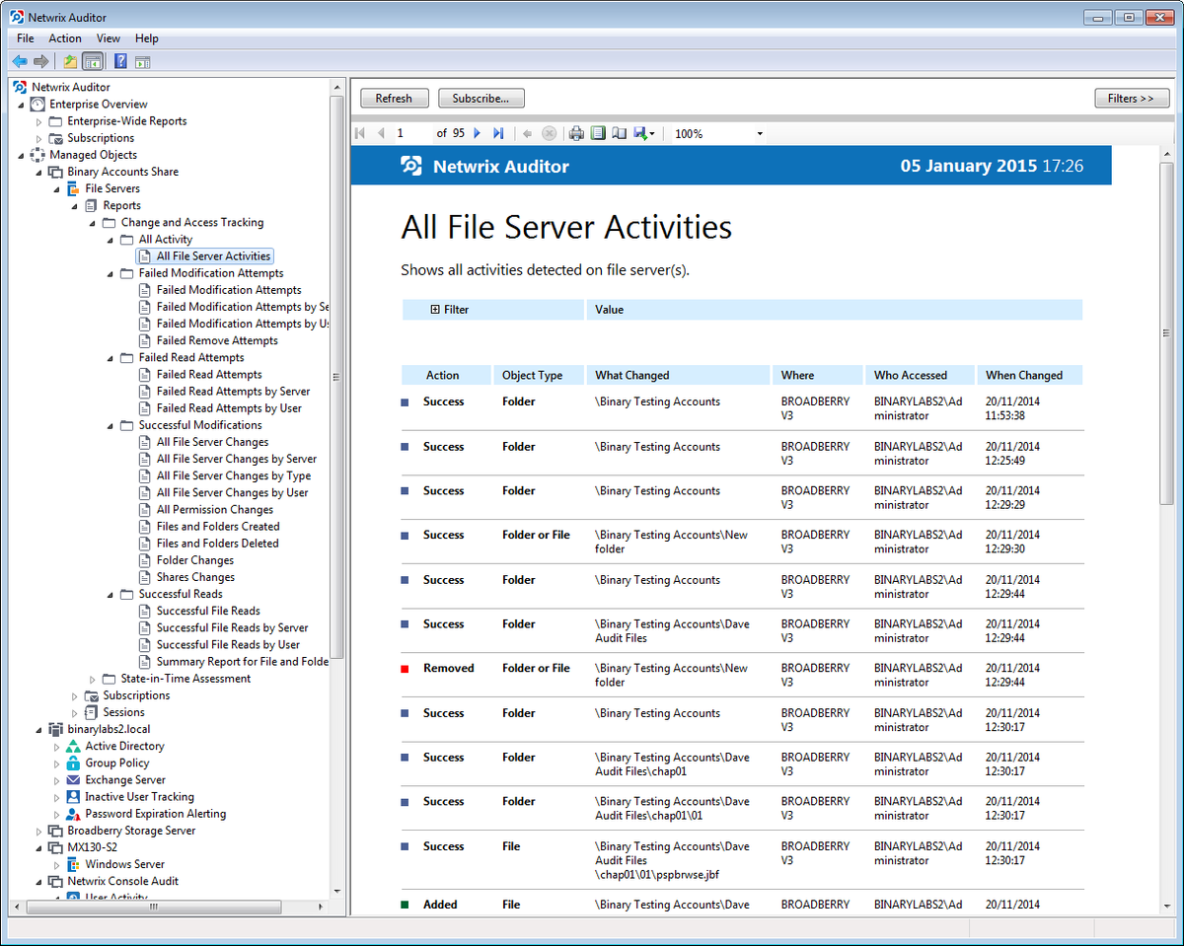Image resolution: width=1184 pixels, height=946 pixels.
Task: Export the report via the save icon
Action: (640, 133)
